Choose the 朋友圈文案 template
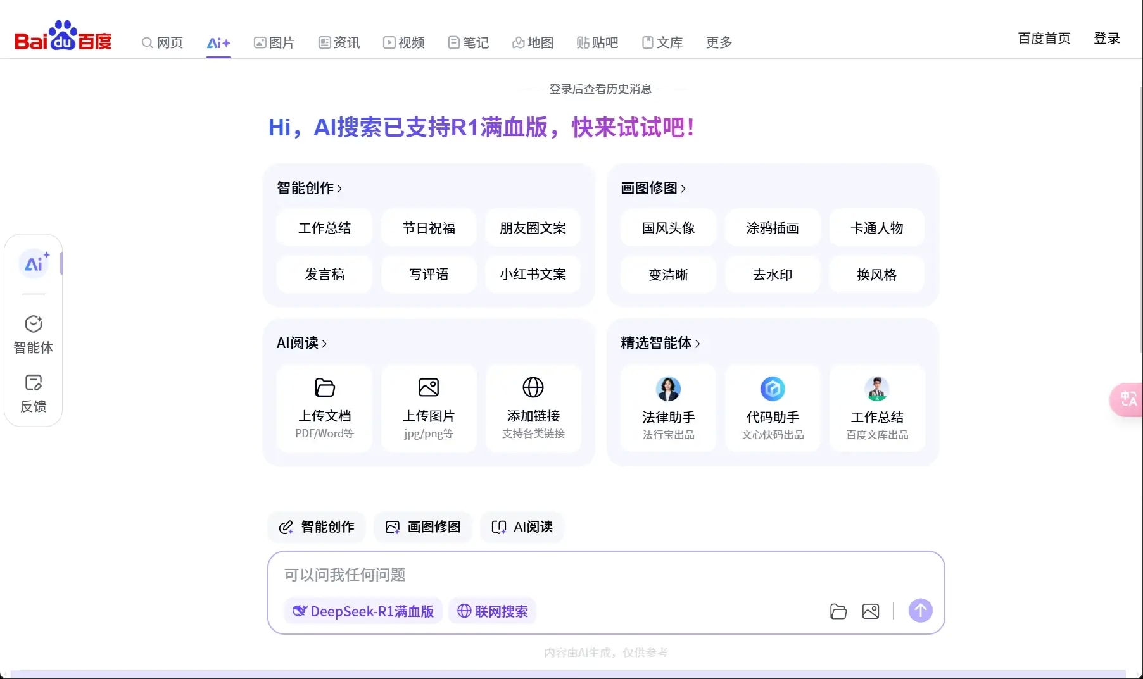The height and width of the screenshot is (679, 1143). 533,228
